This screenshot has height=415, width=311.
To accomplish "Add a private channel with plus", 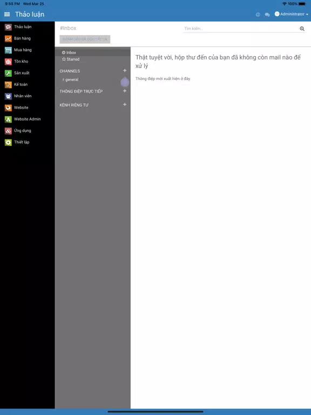I will (x=125, y=104).
